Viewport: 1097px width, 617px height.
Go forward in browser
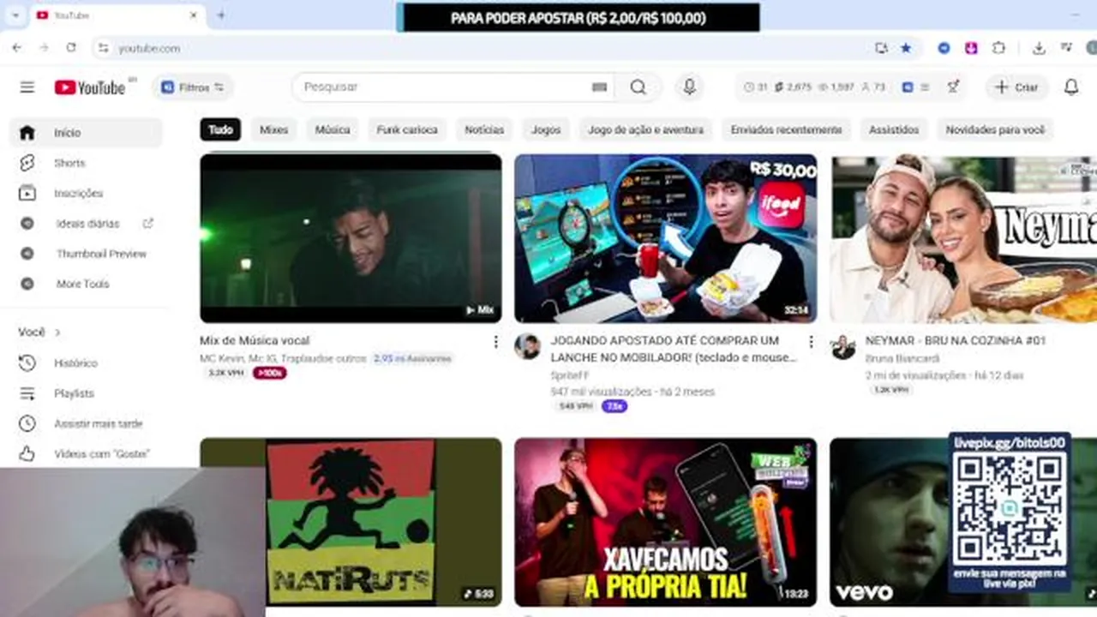pos(44,48)
